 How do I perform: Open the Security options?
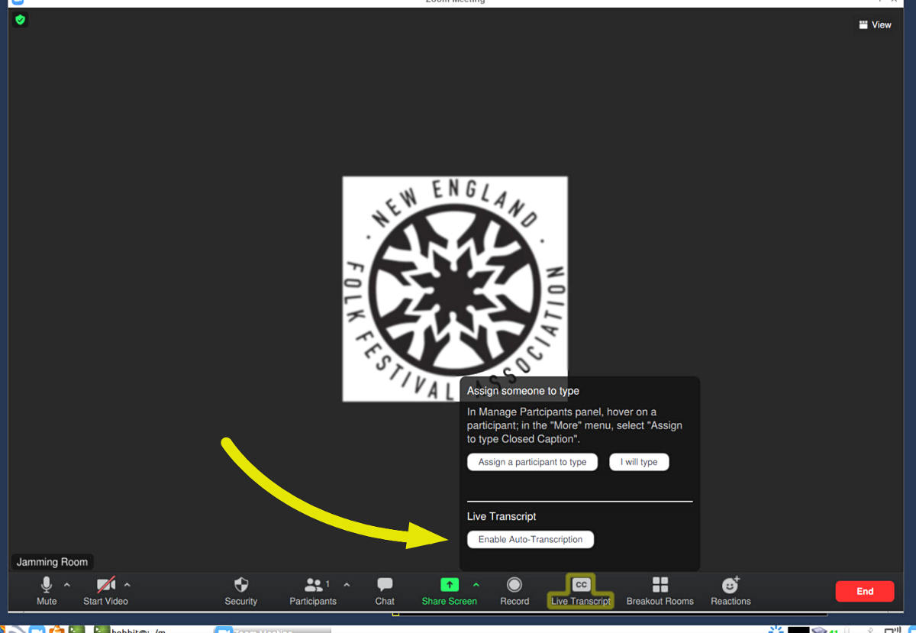pos(240,590)
